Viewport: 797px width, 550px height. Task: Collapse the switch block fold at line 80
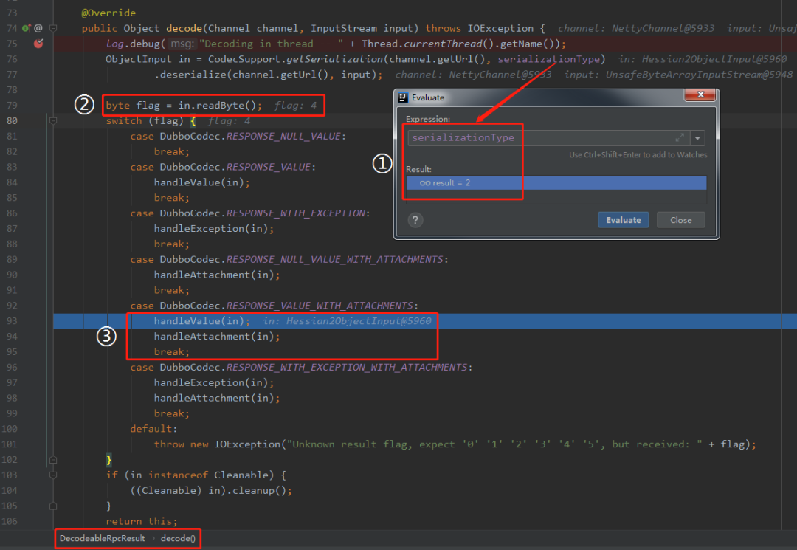point(53,121)
